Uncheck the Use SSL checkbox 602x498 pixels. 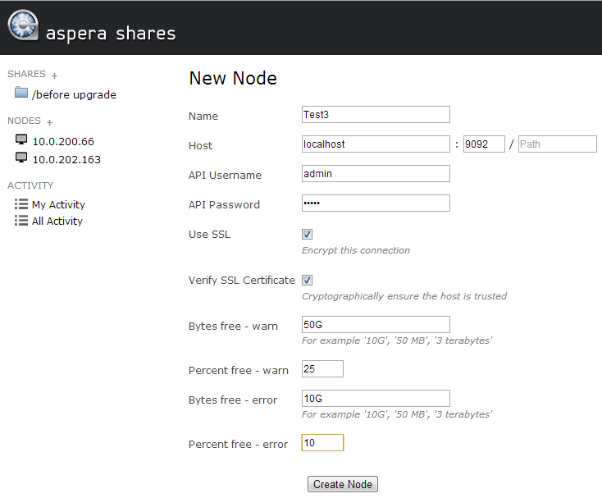point(308,235)
